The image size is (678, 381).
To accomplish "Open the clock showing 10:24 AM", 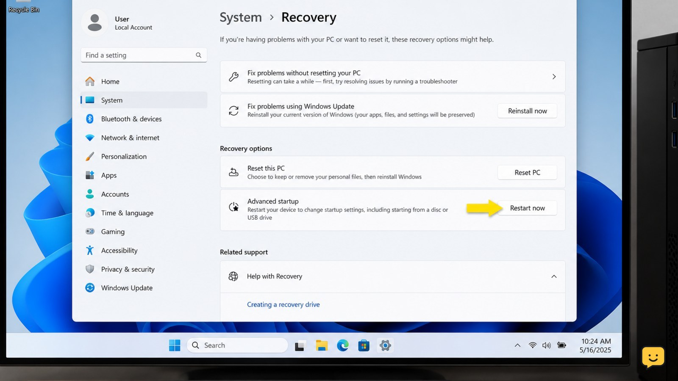I will click(595, 345).
